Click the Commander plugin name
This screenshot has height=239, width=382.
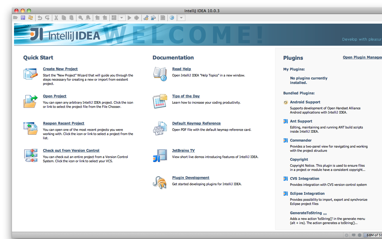coord(301,140)
